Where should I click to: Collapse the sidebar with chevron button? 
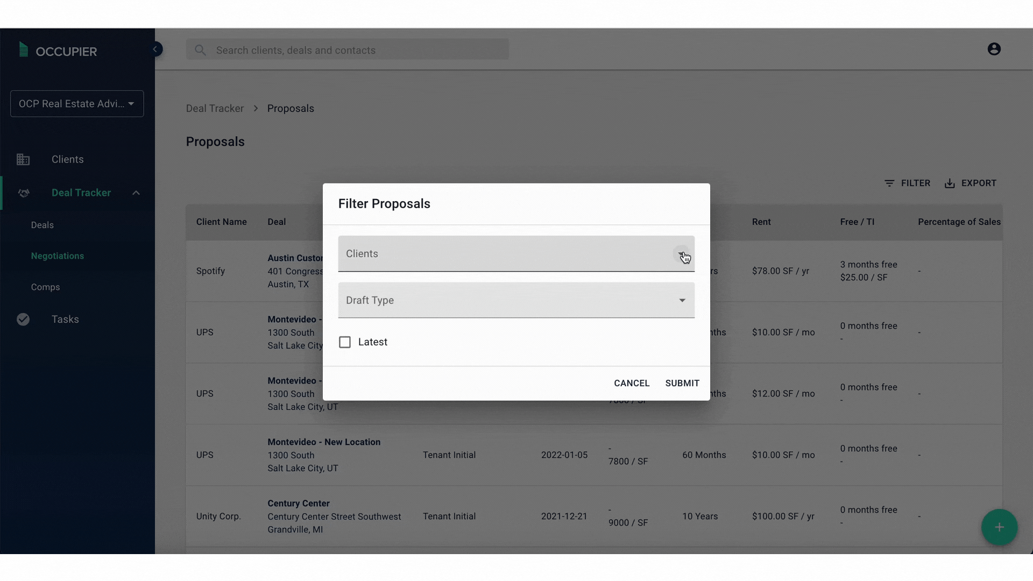(155, 49)
